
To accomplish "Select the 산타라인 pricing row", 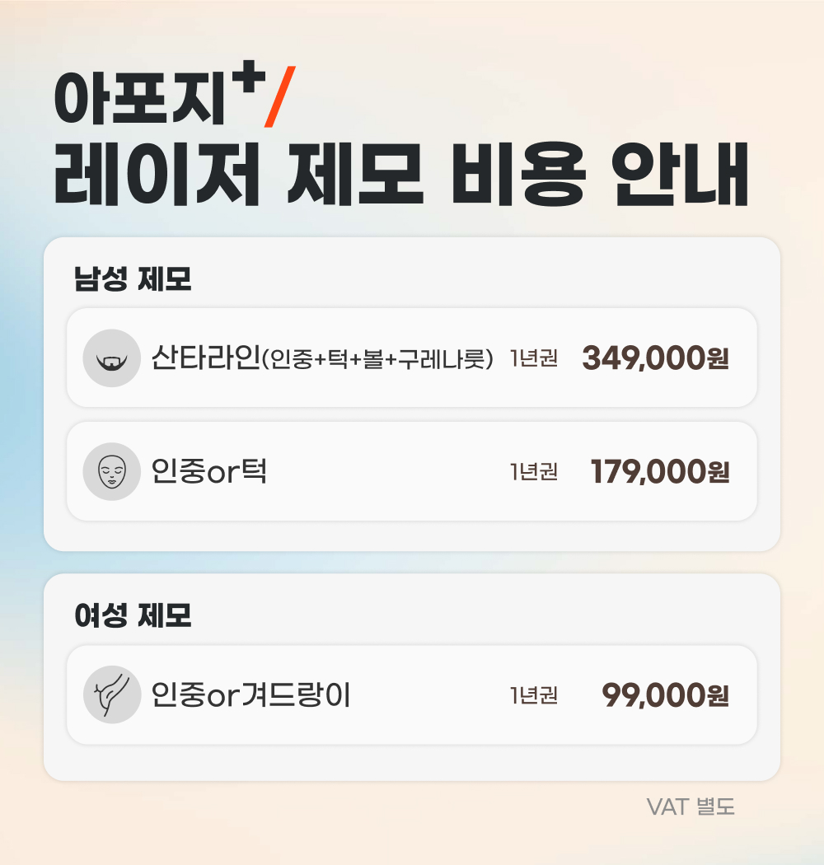I will click(412, 358).
